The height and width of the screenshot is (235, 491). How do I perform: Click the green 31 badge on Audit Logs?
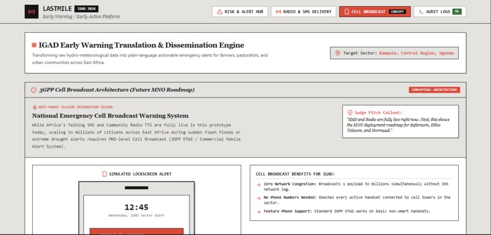pyautogui.click(x=457, y=12)
